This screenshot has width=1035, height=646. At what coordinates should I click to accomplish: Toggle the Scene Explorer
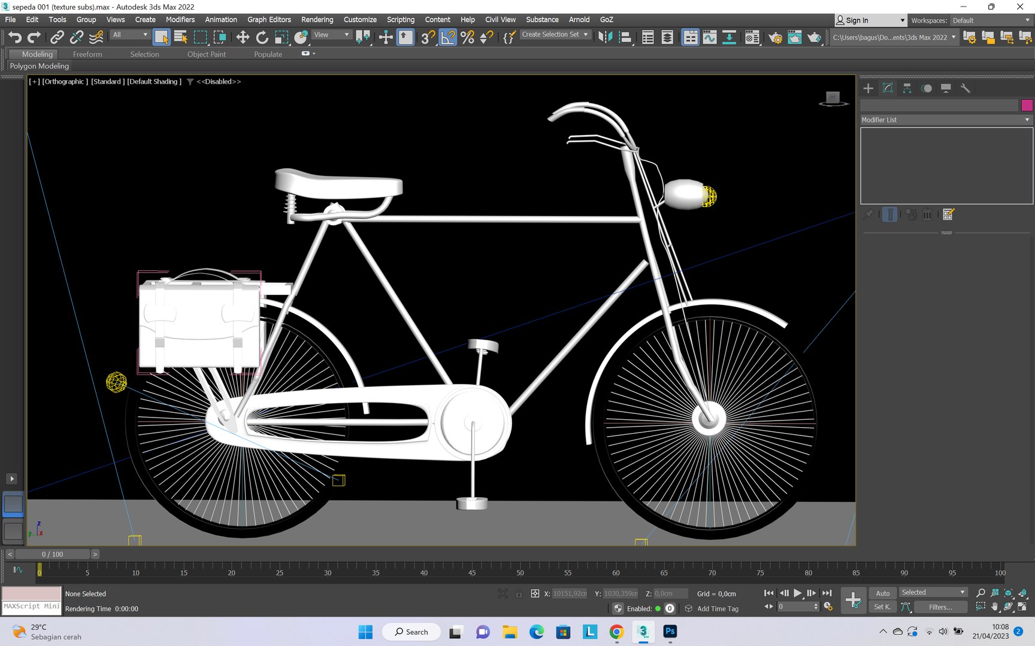point(647,37)
